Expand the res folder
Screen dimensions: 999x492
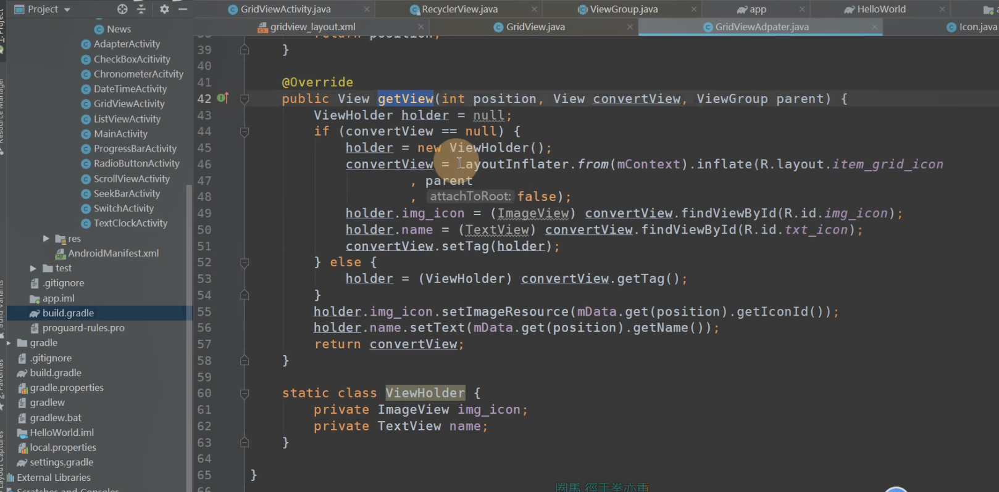(x=46, y=238)
